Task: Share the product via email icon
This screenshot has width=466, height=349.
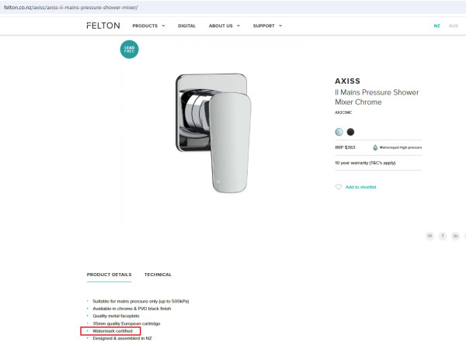Action: 429,235
